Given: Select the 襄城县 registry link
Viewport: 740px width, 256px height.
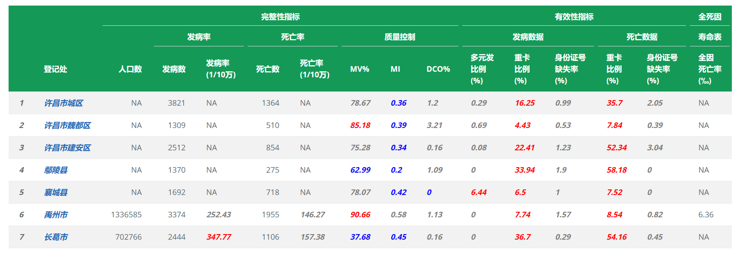Looking at the screenshot, I should point(56,192).
